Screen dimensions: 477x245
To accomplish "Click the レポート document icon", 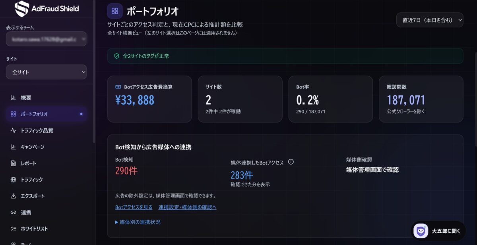I will [x=13, y=163].
